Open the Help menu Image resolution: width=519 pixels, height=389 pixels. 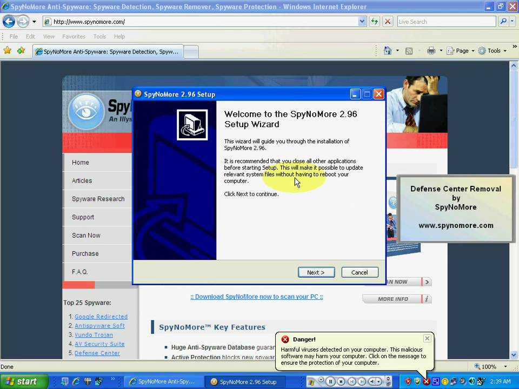(119, 36)
